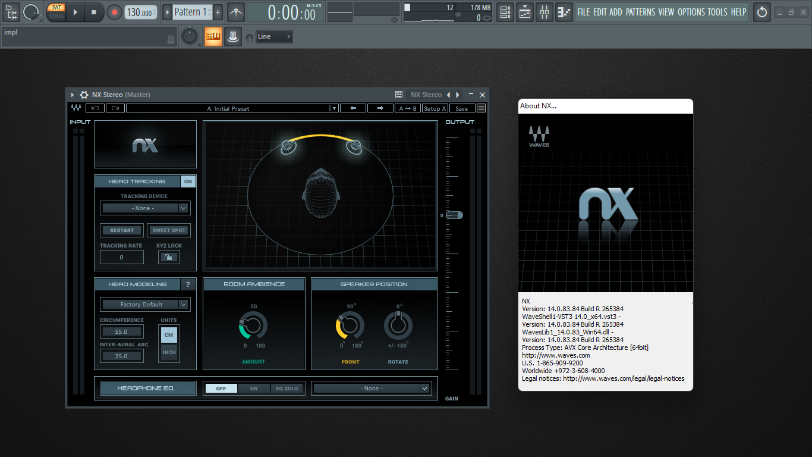
Task: Click the knob-shaped multilink controllers icon
Action: tap(232, 36)
